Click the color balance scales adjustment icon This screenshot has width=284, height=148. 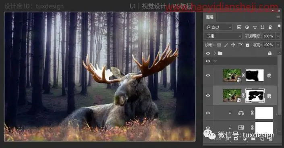point(241,113)
